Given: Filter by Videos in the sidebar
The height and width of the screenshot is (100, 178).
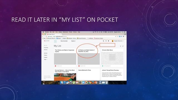Looking at the screenshot, I should point(46,55).
